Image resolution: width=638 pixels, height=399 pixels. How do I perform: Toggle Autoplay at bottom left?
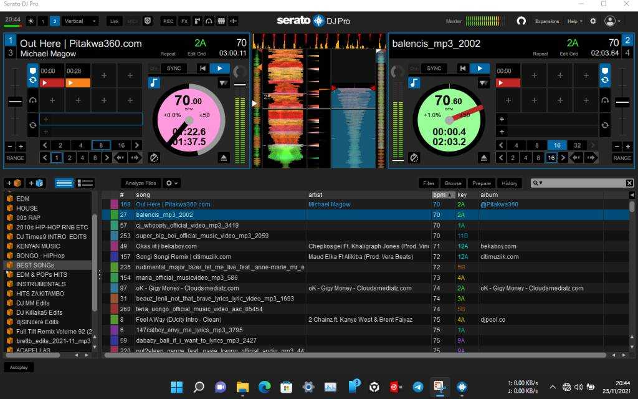pyautogui.click(x=19, y=367)
